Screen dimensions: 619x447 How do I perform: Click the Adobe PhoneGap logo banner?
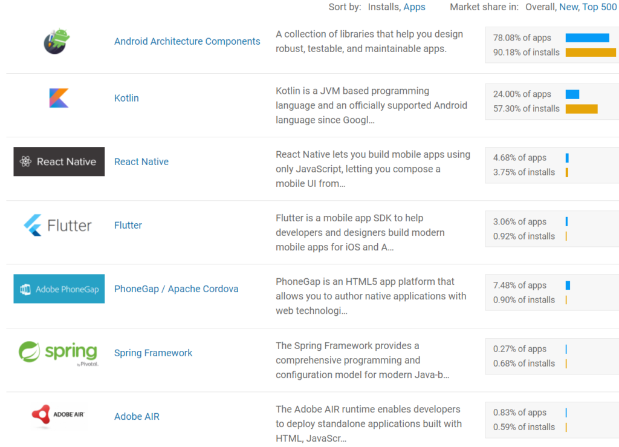(x=59, y=289)
